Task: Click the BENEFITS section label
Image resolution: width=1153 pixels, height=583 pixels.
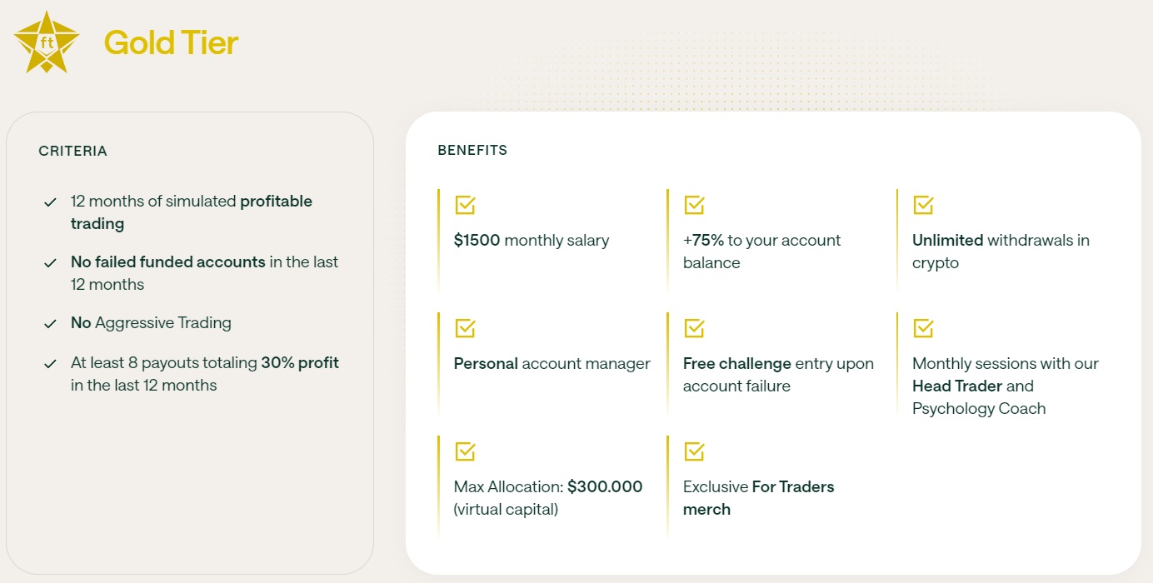Action: click(472, 150)
